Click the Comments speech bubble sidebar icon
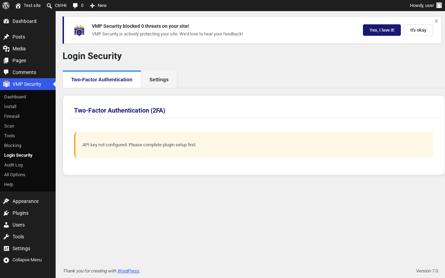Image resolution: width=445 pixels, height=278 pixels. pos(6,72)
